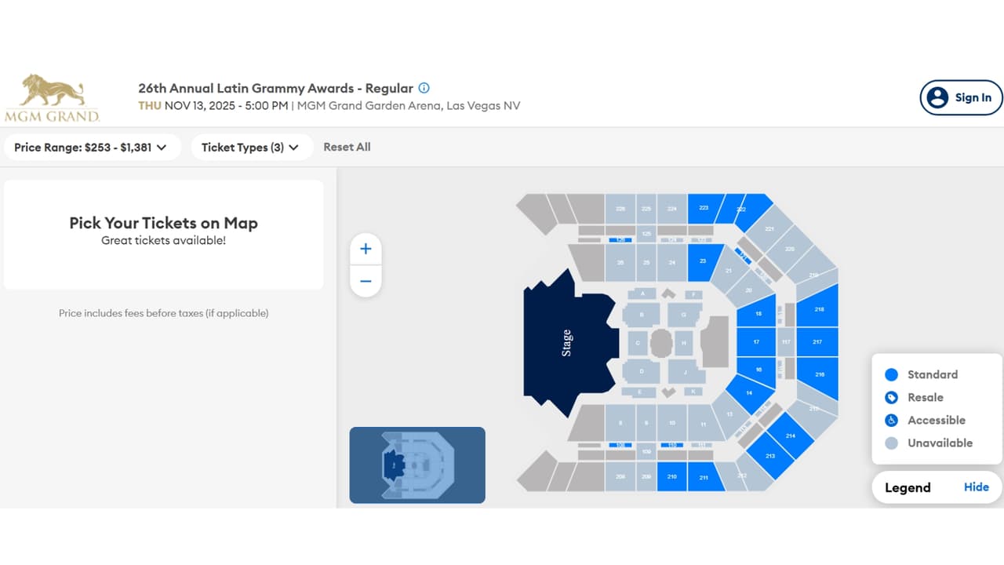Click the Accessible wheelchair icon in the legend
Viewport: 1004px width, 565px height.
(891, 420)
